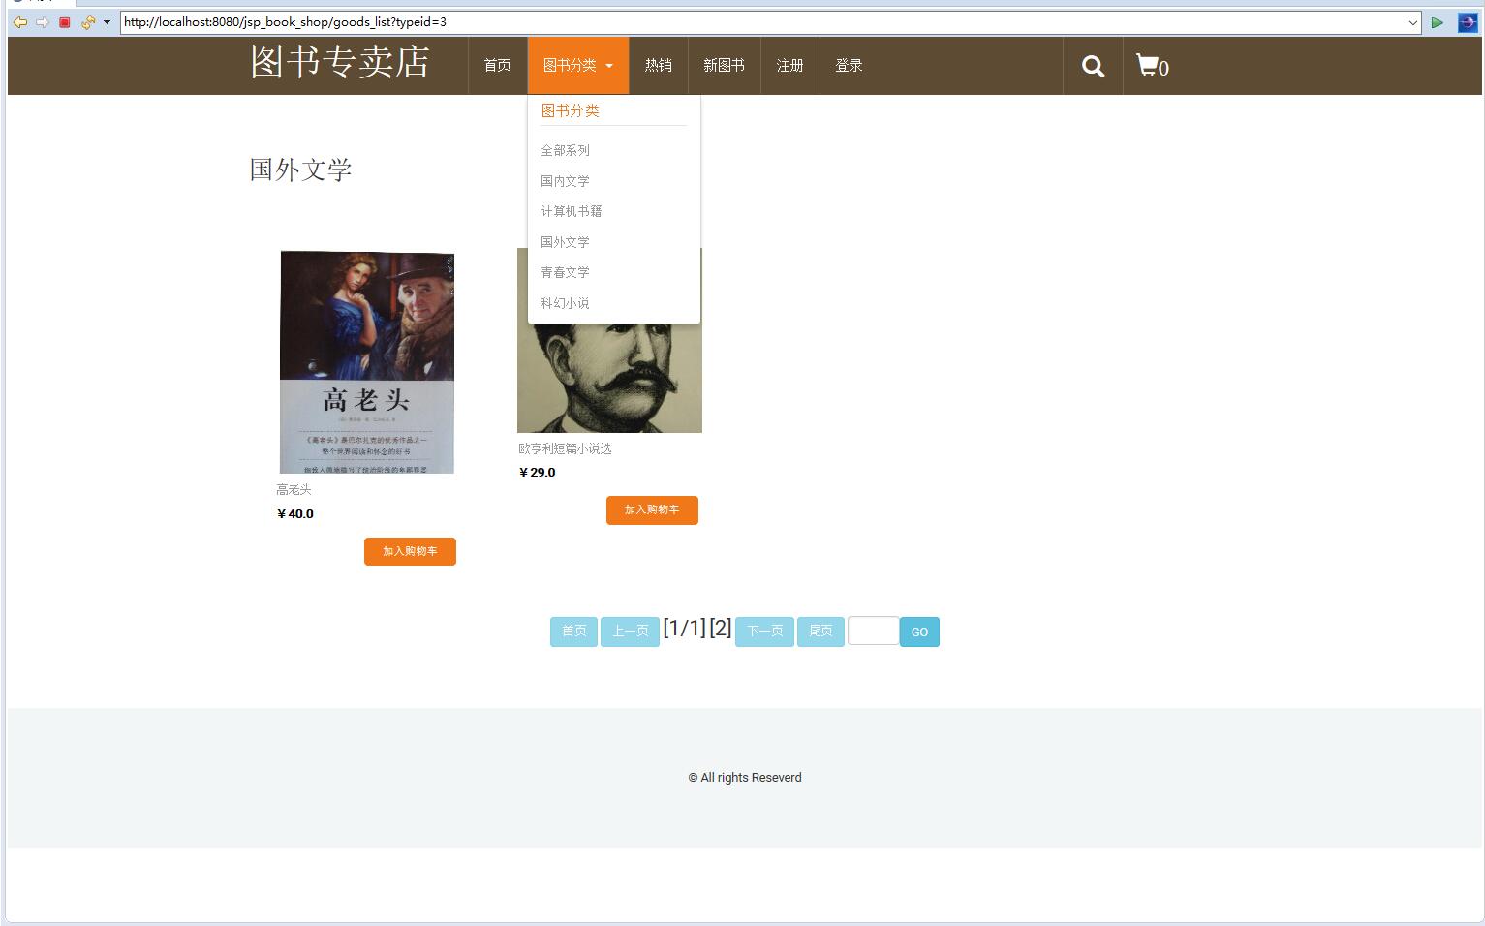This screenshot has height=926, width=1485.
Task: Expand the 图书分类 dropdown arrow
Action: click(x=609, y=66)
